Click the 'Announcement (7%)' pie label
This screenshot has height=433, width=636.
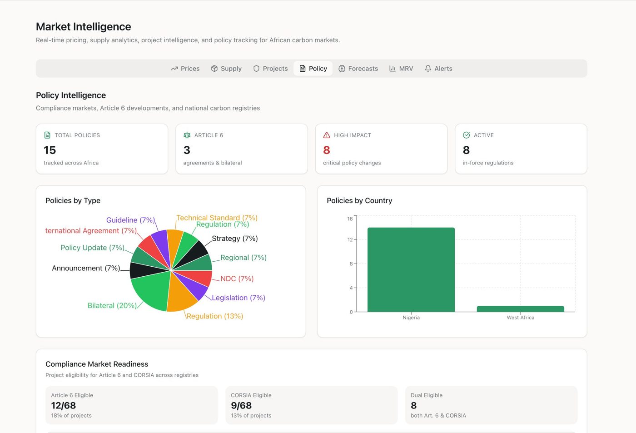tap(86, 268)
